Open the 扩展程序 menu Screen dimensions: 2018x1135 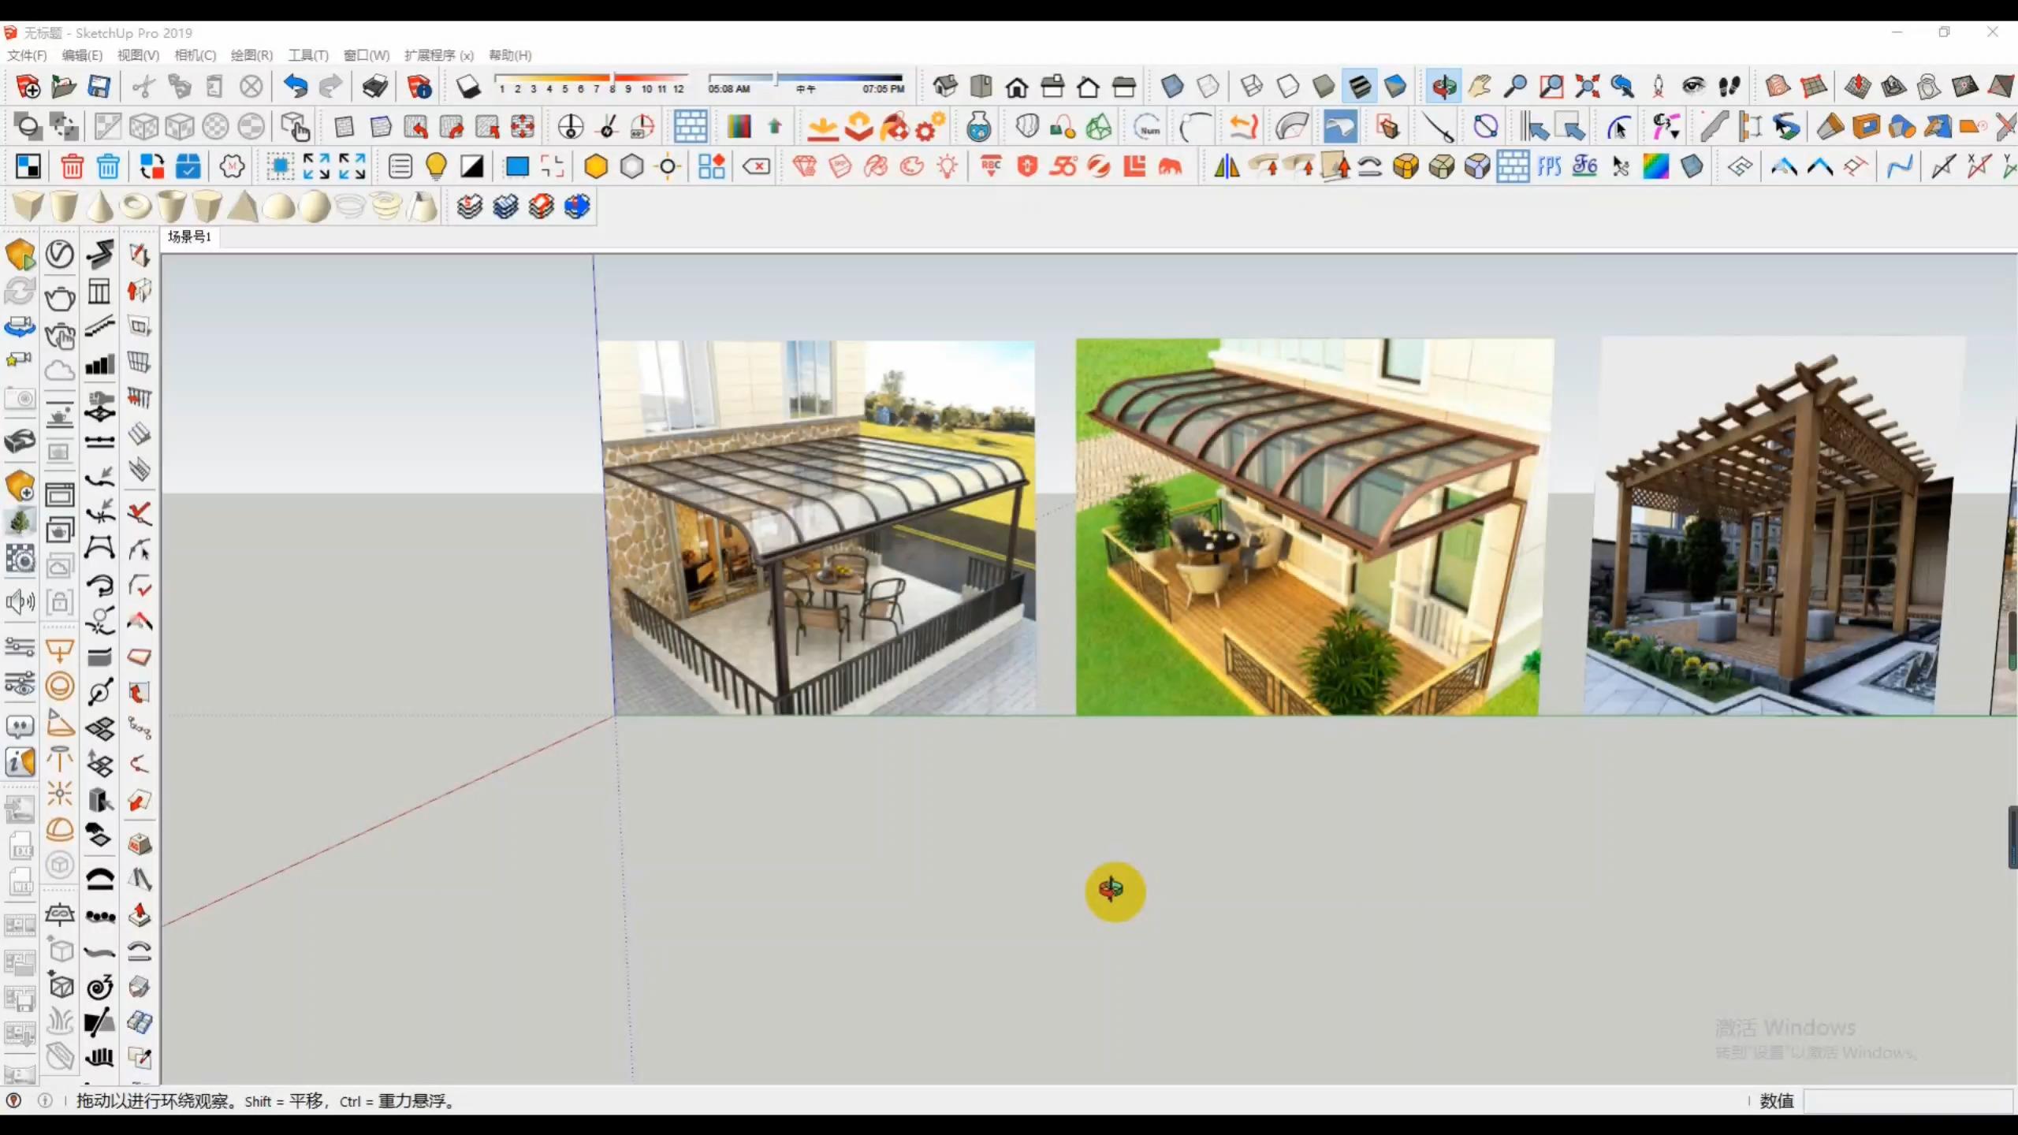(x=438, y=55)
